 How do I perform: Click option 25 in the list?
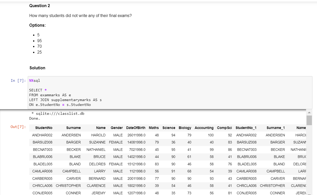point(39,52)
